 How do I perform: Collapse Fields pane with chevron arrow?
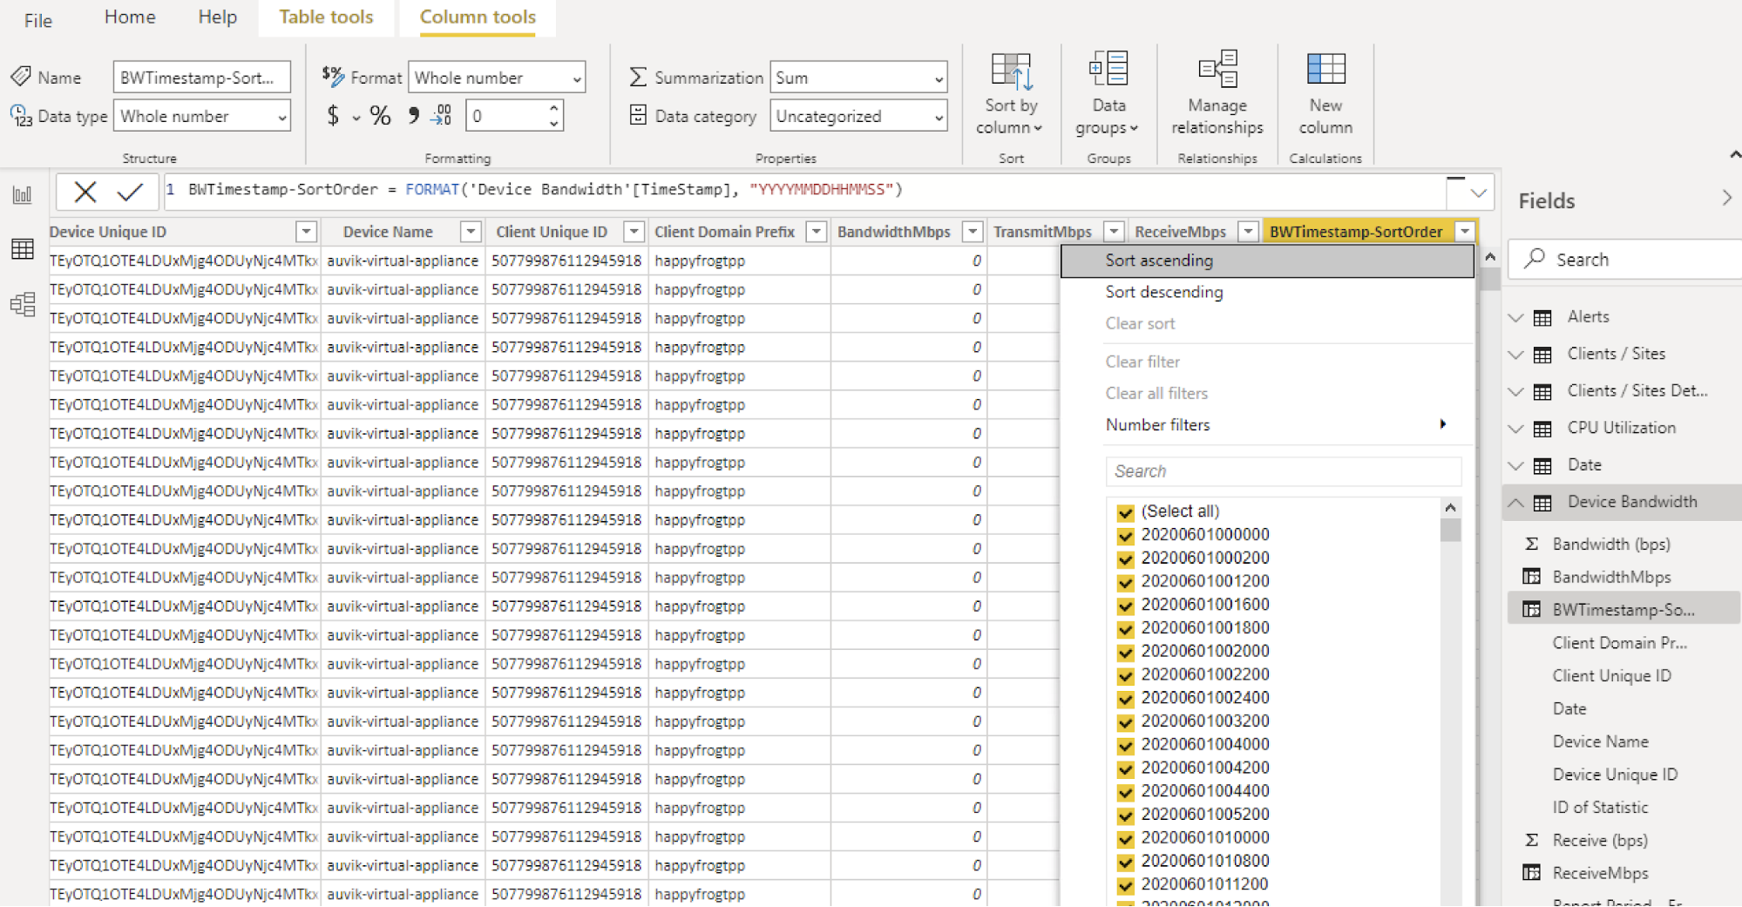[x=1726, y=199]
